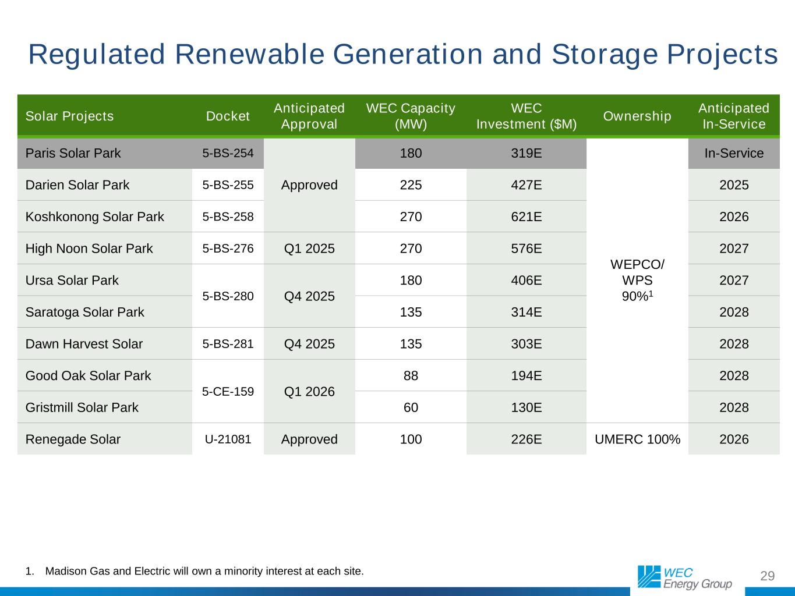Click the Anticipated In-Service column header
The image size is (795, 596).
(x=734, y=116)
